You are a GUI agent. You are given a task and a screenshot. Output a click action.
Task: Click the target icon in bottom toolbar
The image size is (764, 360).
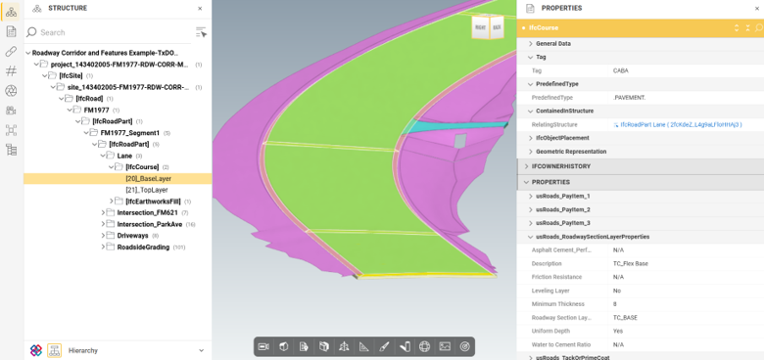[465, 346]
